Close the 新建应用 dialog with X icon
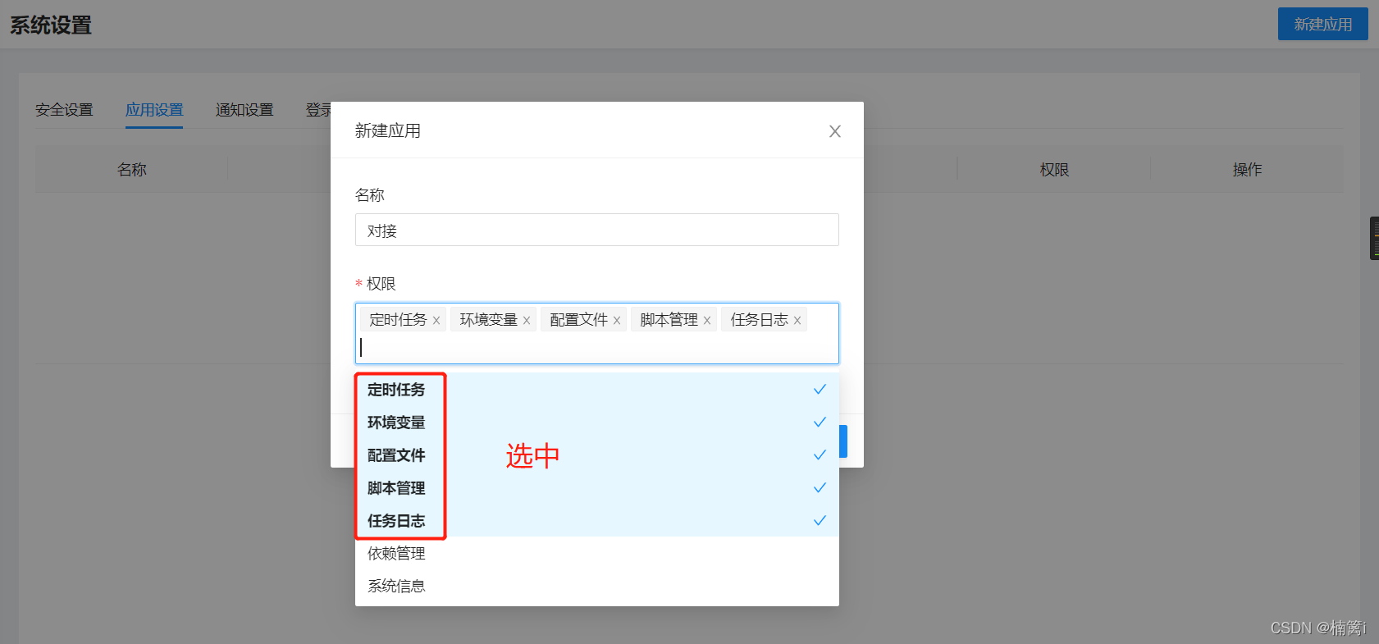 pyautogui.click(x=834, y=131)
